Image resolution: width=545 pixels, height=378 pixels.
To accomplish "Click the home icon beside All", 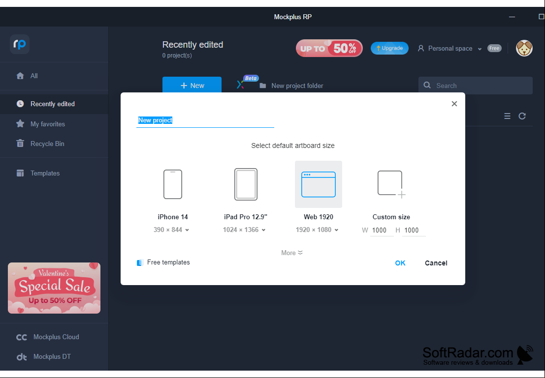I will [20, 76].
